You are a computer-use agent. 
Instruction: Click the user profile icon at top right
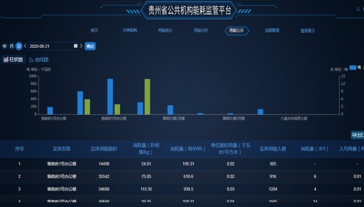coord(358,9)
